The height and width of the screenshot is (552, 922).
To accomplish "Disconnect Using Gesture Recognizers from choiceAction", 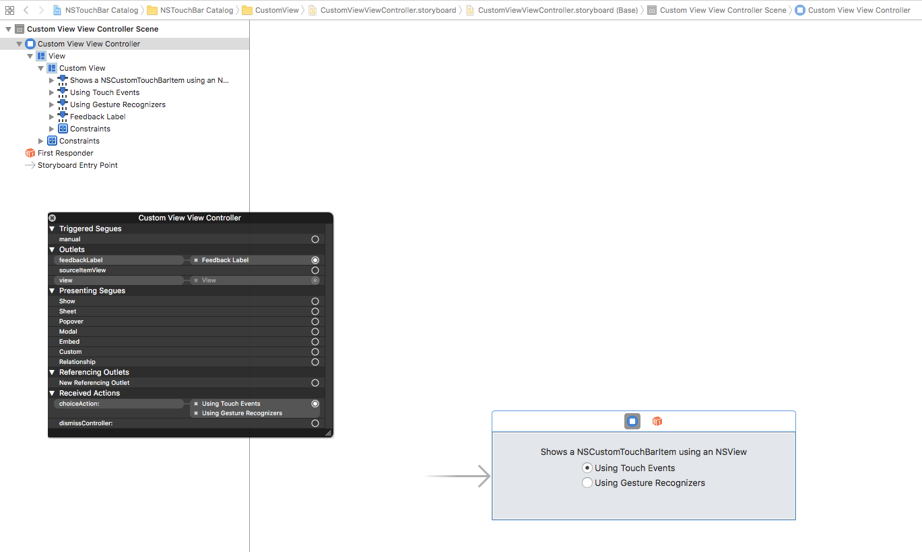I will pyautogui.click(x=196, y=413).
